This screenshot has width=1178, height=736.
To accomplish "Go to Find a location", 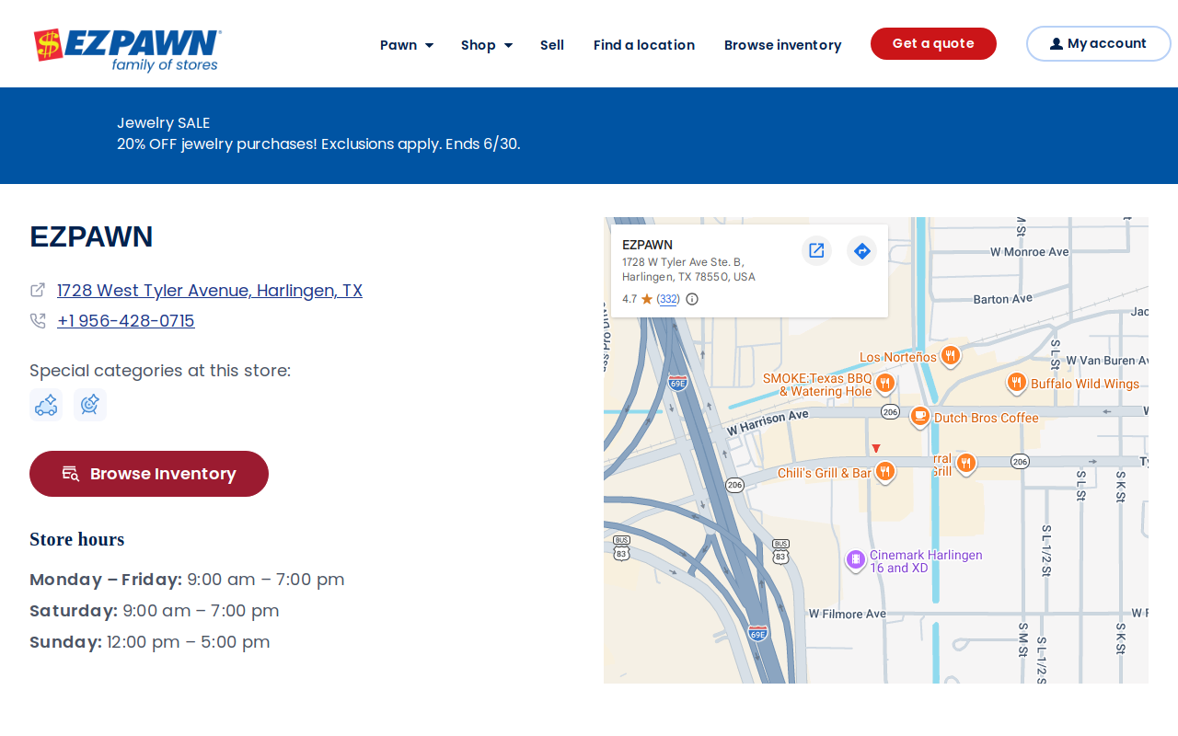I will coord(644,45).
